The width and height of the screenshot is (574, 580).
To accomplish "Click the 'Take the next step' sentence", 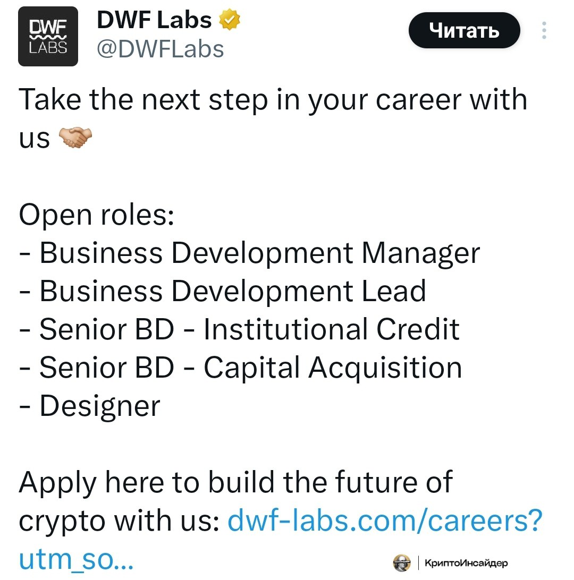I will 273,118.
